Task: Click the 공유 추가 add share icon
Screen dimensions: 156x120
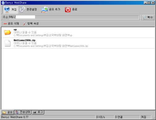Action: [x=44, y=10]
